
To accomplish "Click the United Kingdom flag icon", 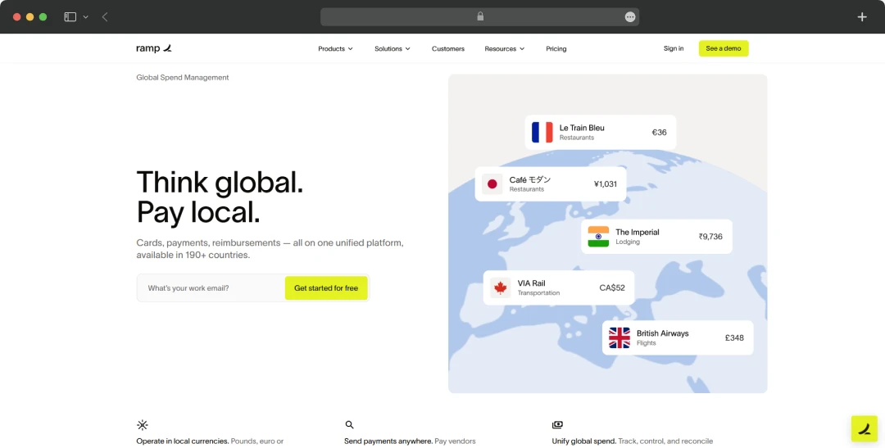I will 619,338.
